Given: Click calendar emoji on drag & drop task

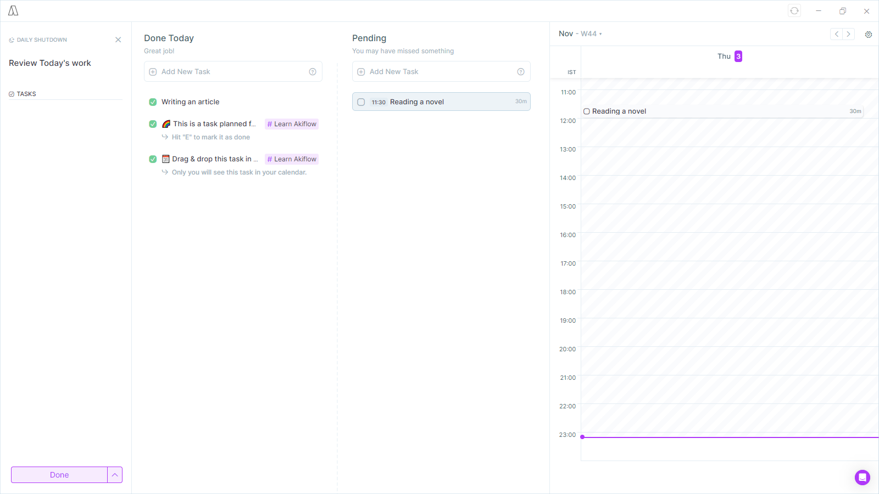Looking at the screenshot, I should click(x=165, y=159).
